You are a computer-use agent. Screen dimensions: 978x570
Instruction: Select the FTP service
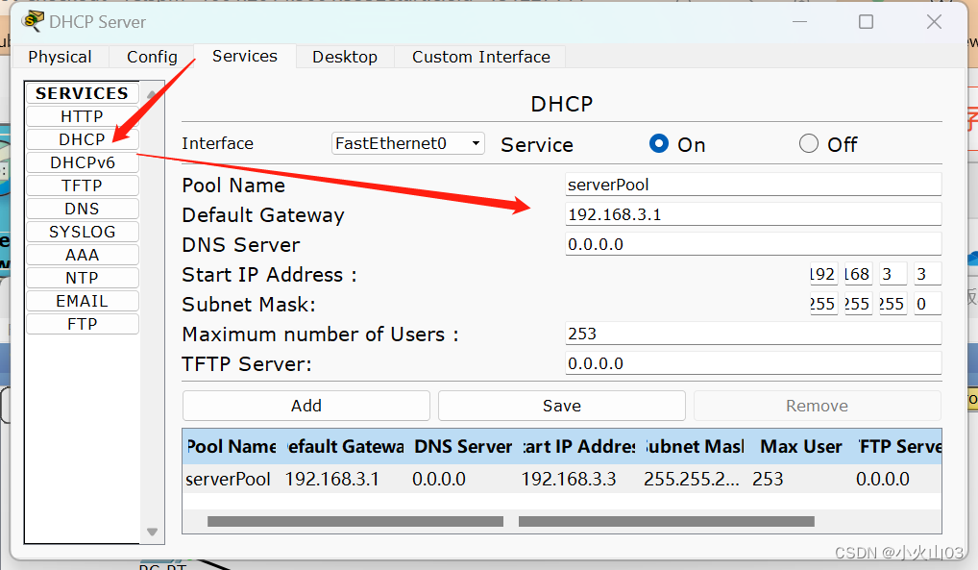coord(82,325)
